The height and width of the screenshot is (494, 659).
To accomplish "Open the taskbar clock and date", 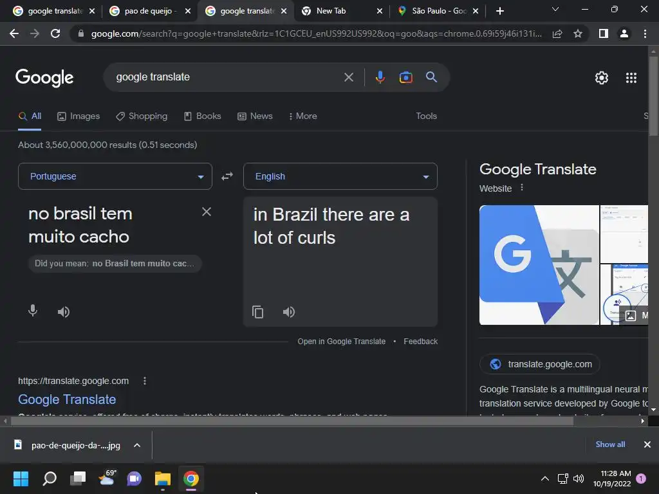I will [x=612, y=479].
